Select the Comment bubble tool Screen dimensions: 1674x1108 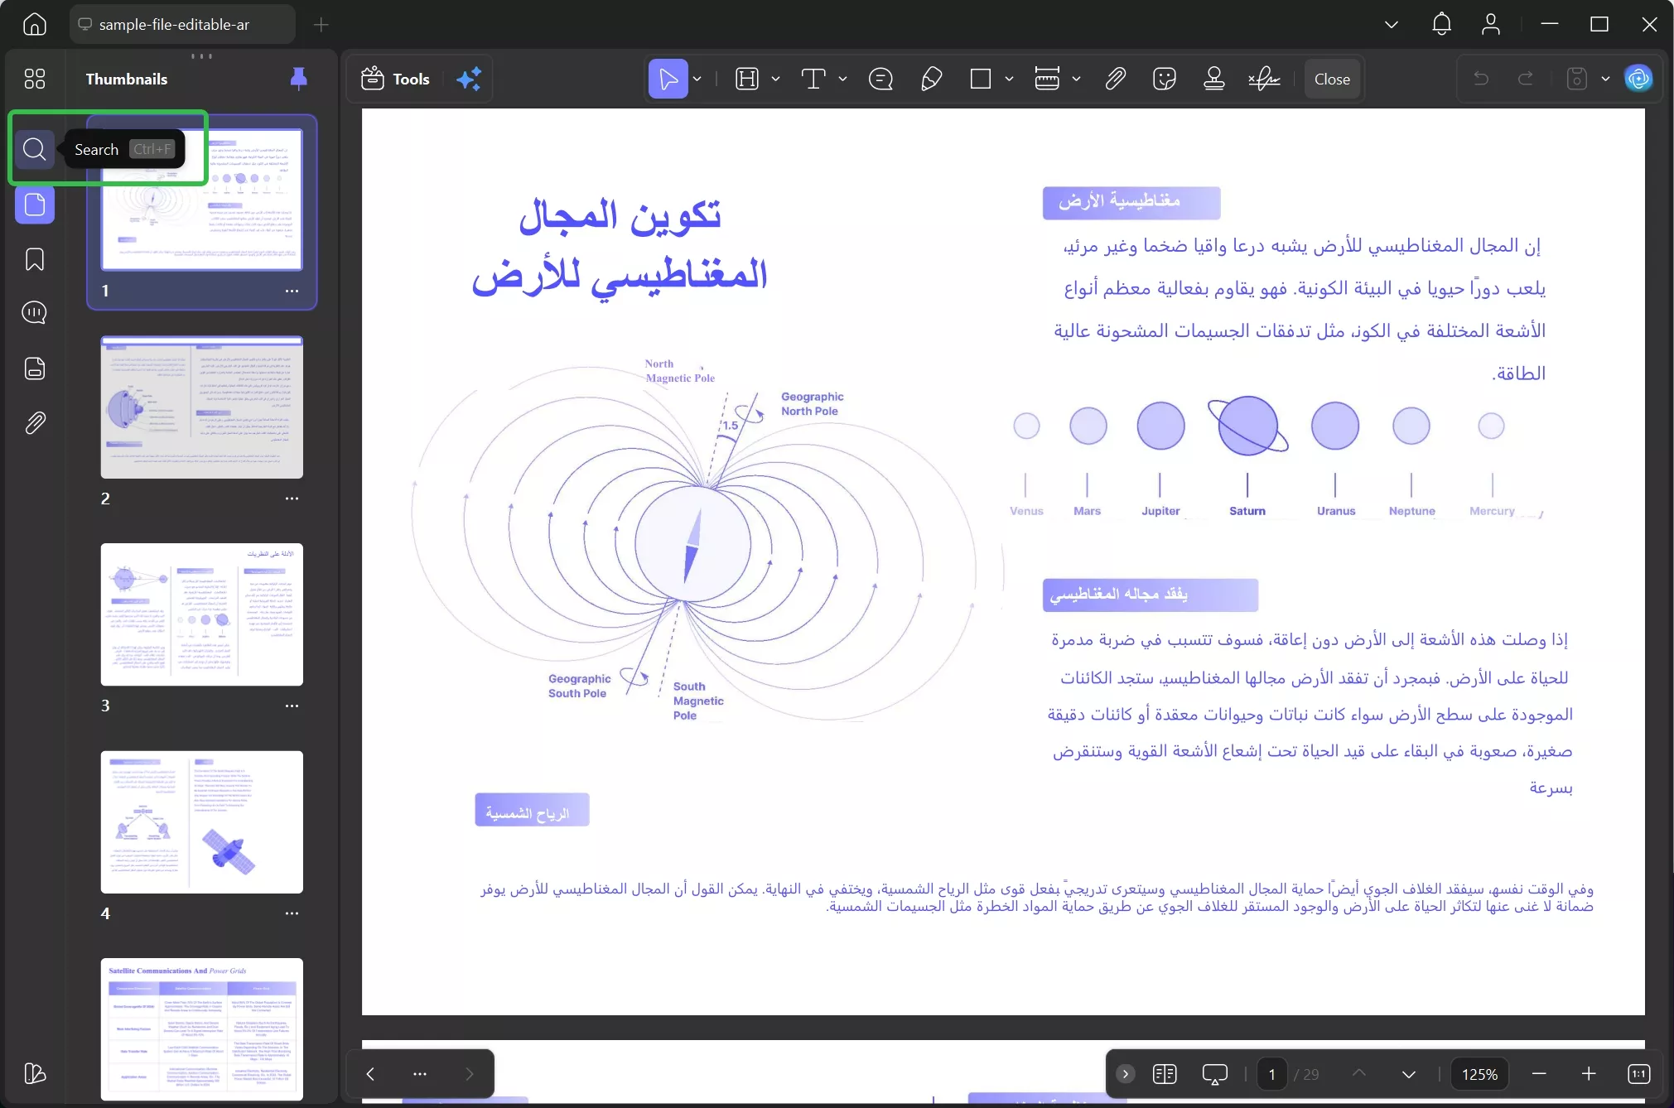point(880,79)
